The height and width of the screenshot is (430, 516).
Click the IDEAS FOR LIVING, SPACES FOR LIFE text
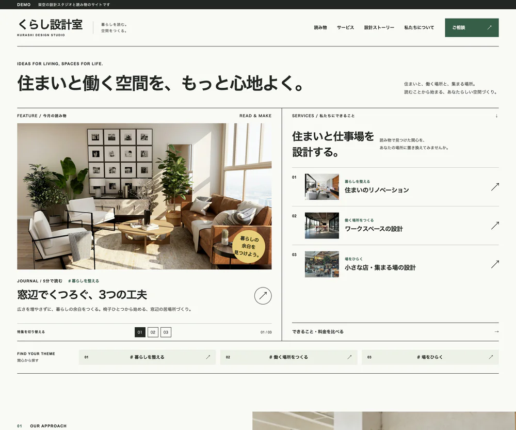click(60, 64)
